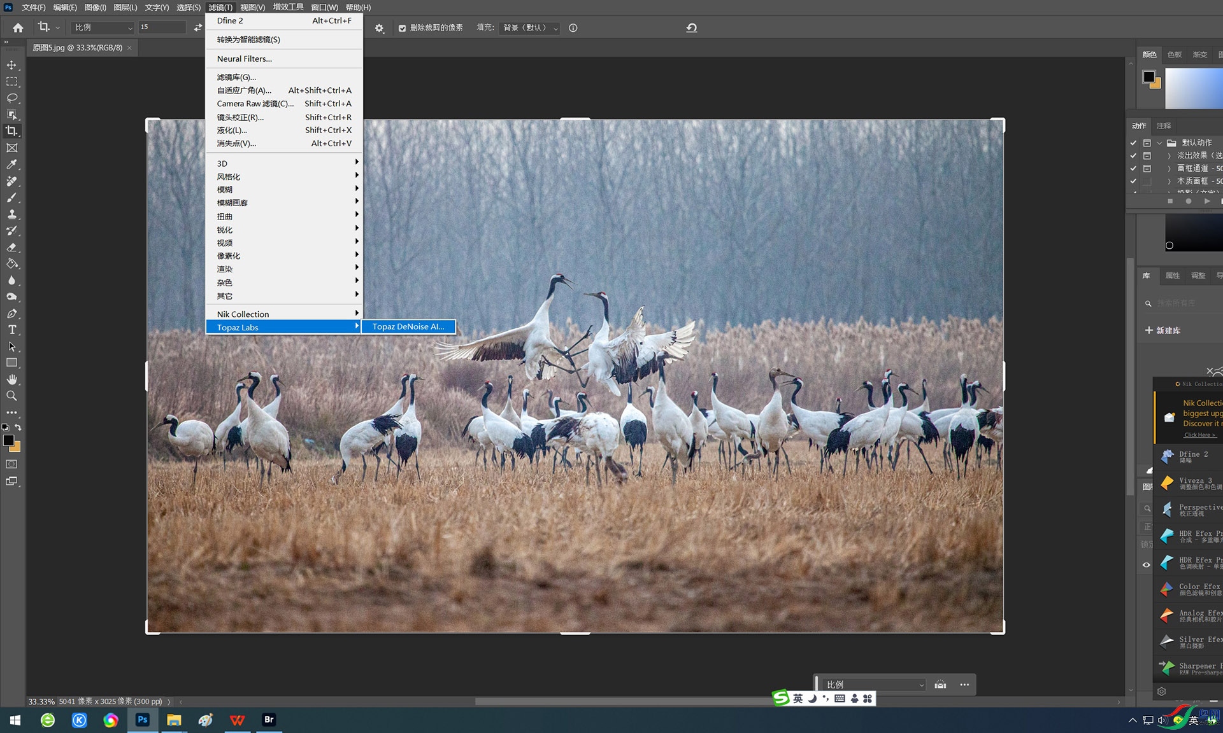Open crop settings gear in options bar
The height and width of the screenshot is (733, 1223).
pos(379,28)
